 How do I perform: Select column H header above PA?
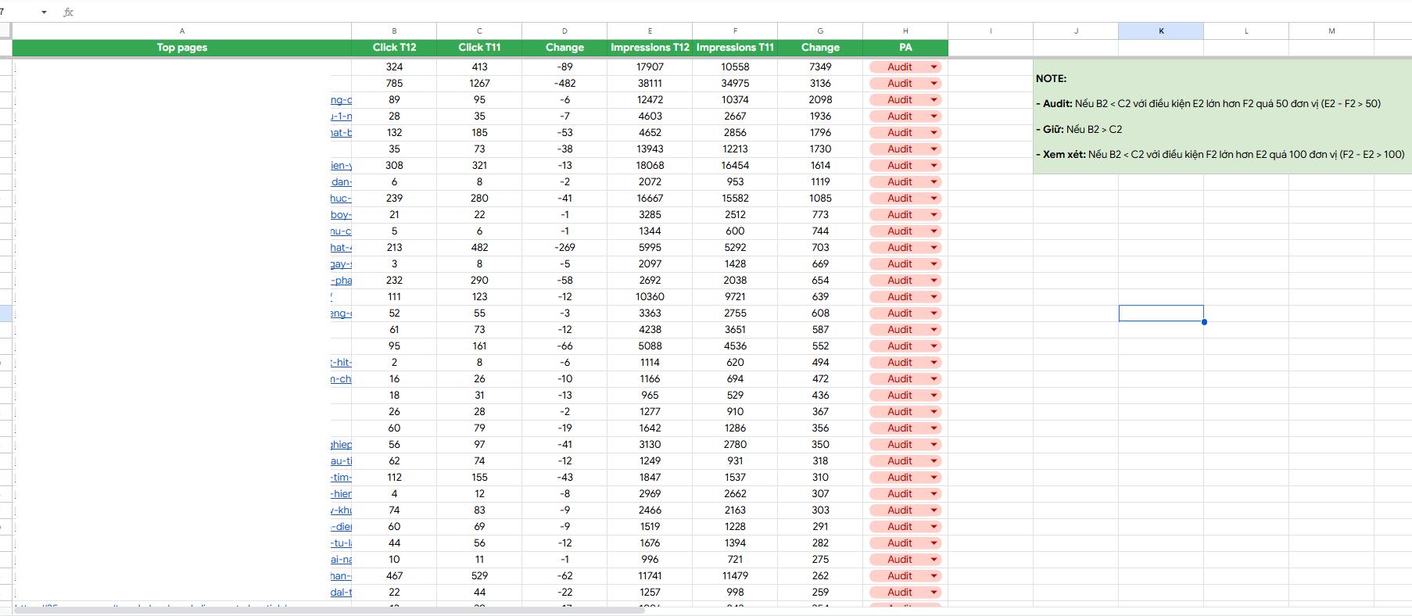(905, 31)
